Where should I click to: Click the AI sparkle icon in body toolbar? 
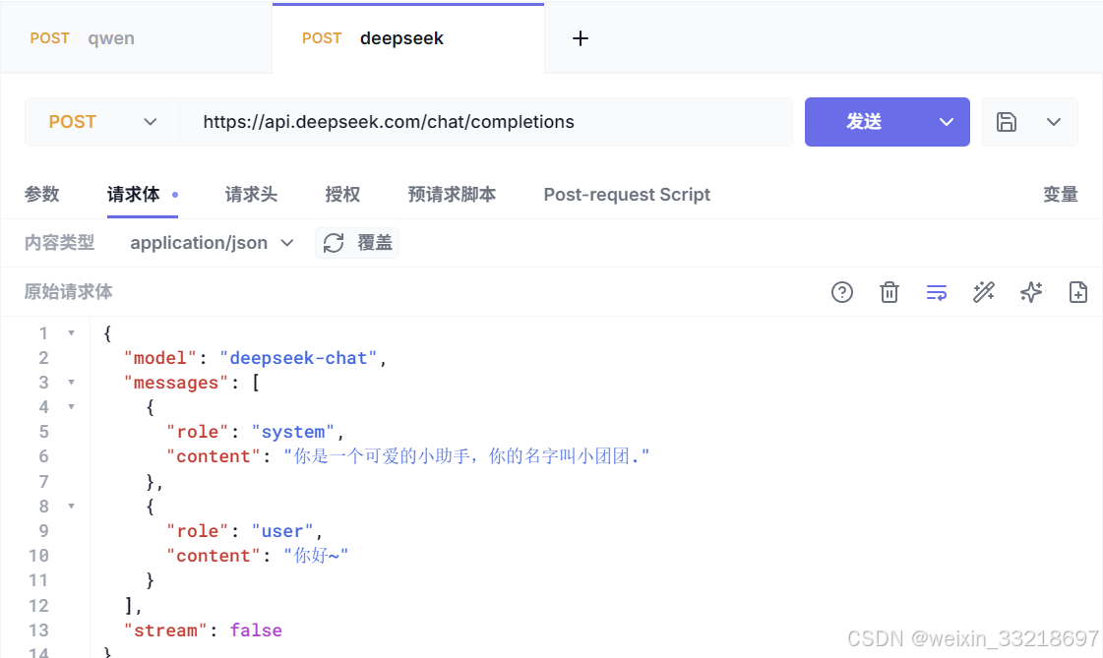click(x=1031, y=292)
